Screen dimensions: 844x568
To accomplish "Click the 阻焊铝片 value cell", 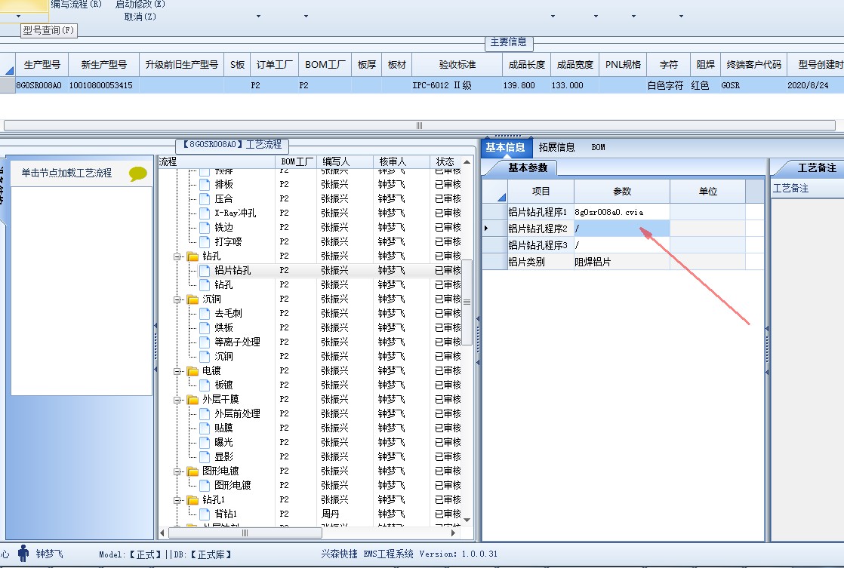I will click(622, 262).
